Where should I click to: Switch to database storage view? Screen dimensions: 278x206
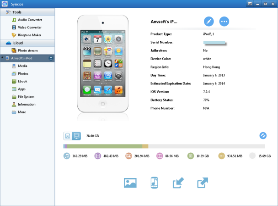68,136
